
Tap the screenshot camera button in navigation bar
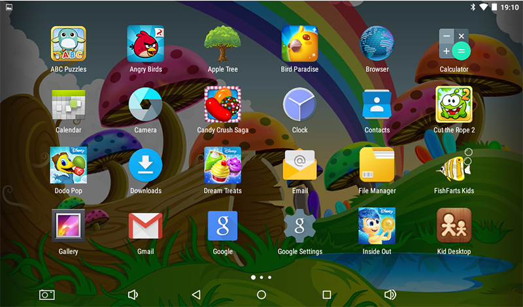click(x=47, y=295)
